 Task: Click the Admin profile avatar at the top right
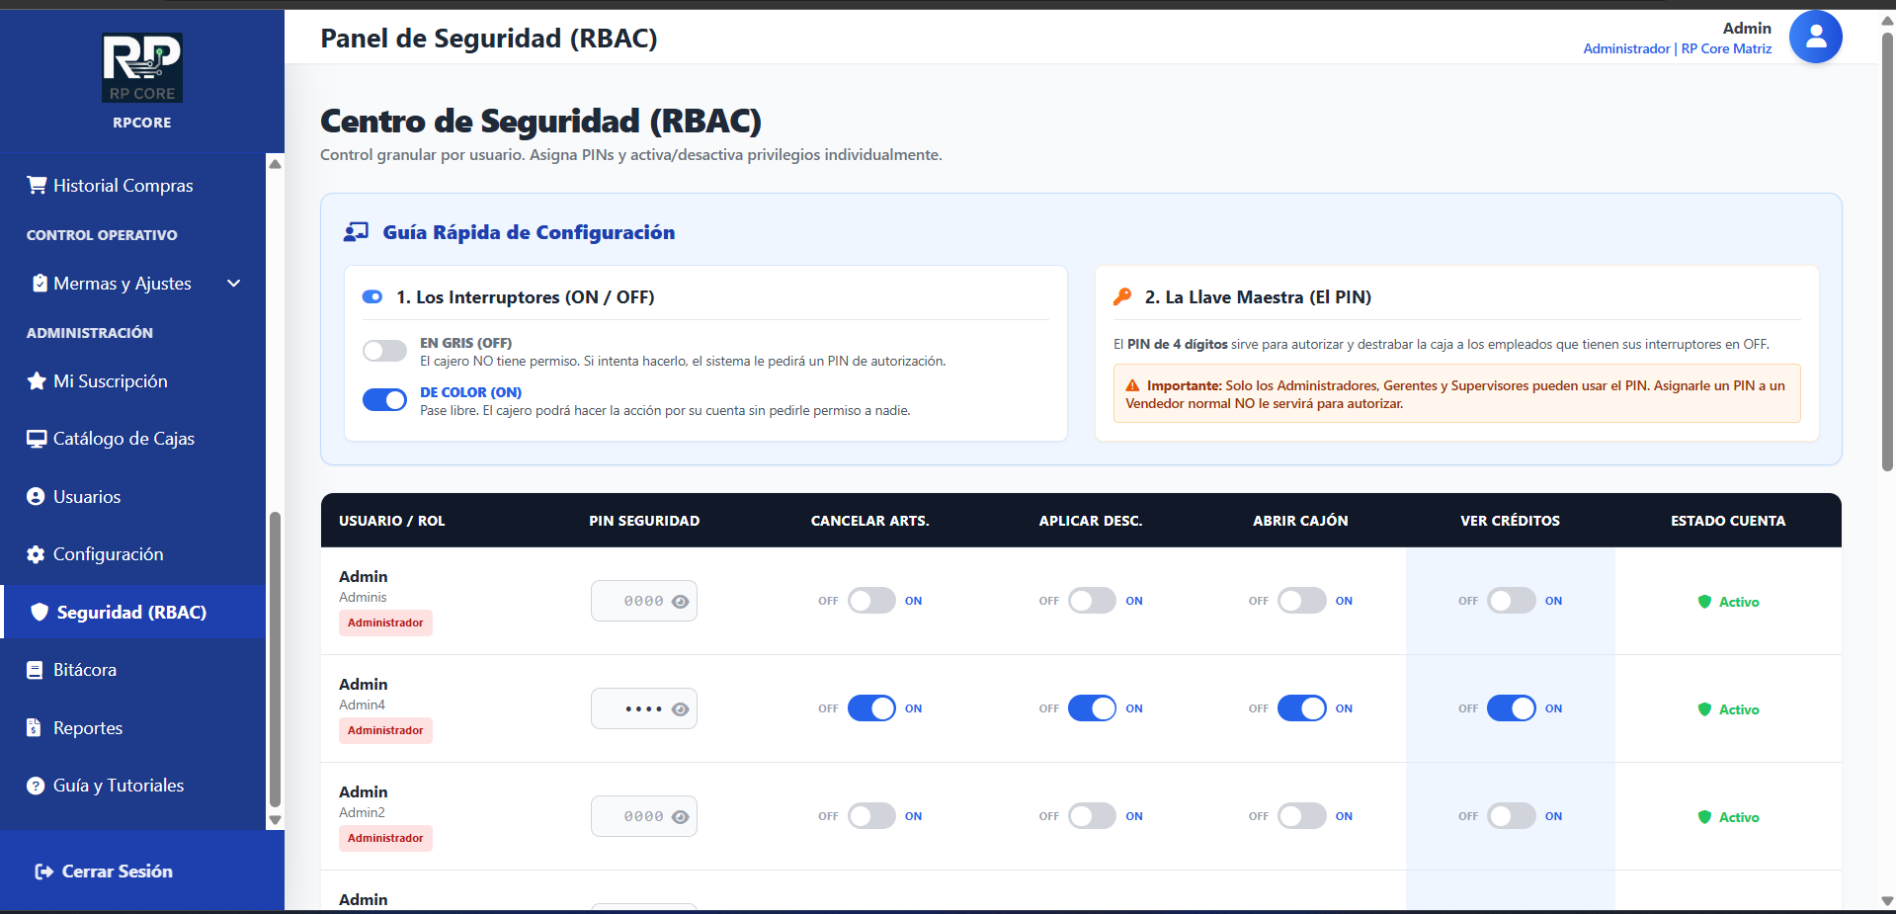tap(1815, 37)
